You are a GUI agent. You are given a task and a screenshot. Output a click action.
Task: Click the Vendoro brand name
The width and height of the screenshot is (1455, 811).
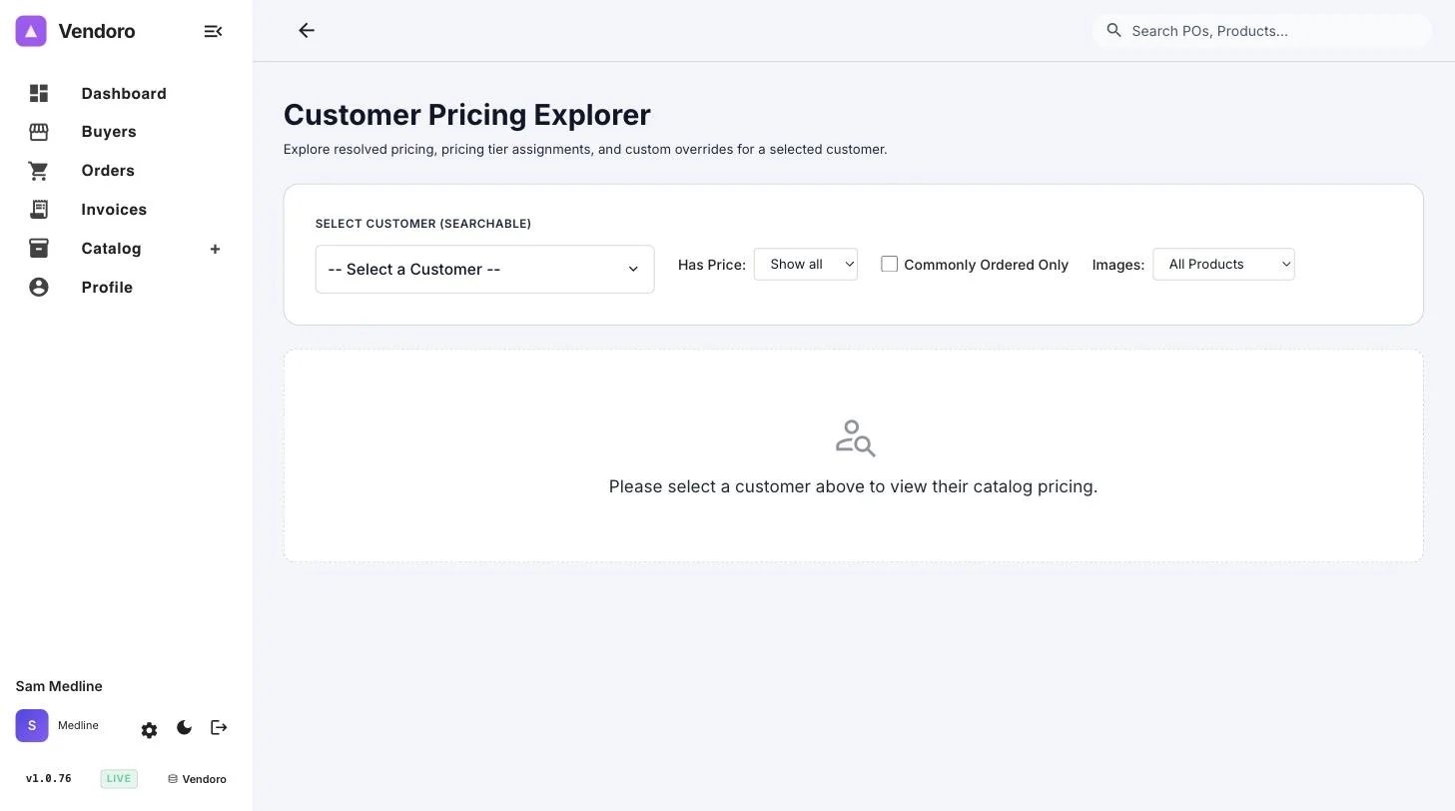click(x=97, y=31)
